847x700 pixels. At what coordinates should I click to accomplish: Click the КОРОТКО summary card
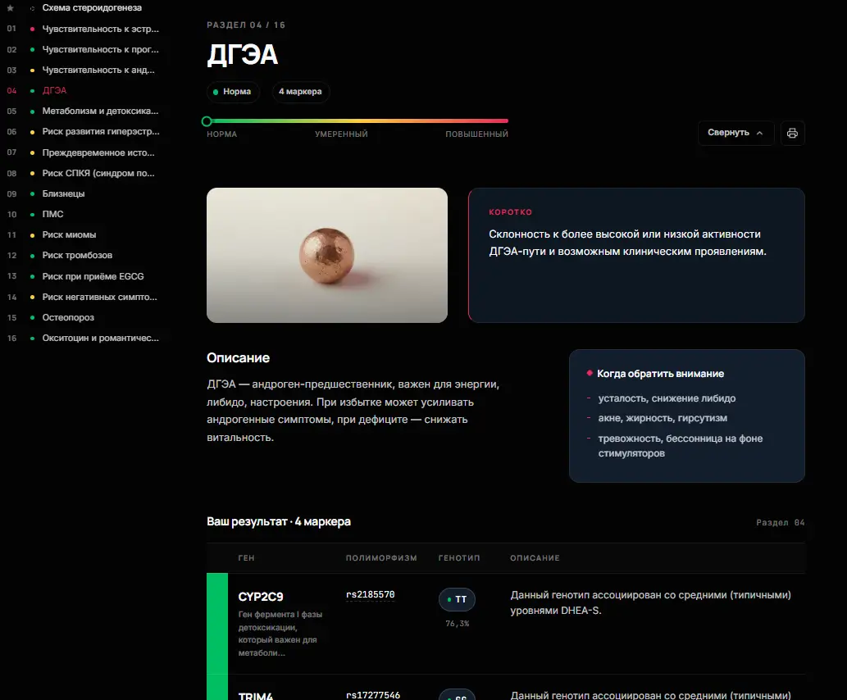(x=636, y=255)
